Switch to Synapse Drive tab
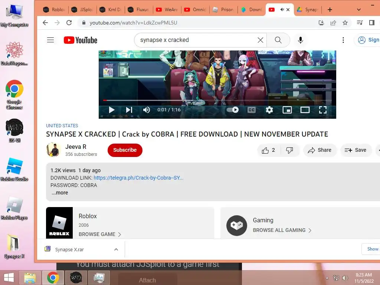Screen dimensions: 380x285 tap(308, 10)
